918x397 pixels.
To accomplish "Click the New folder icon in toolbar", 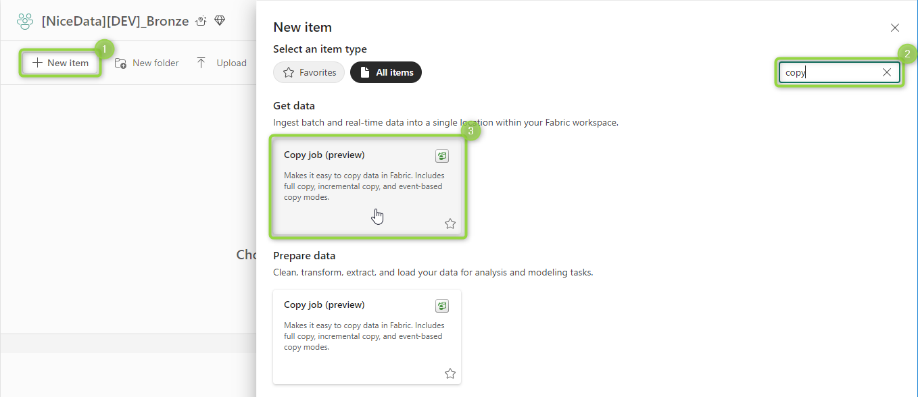I will (x=120, y=63).
